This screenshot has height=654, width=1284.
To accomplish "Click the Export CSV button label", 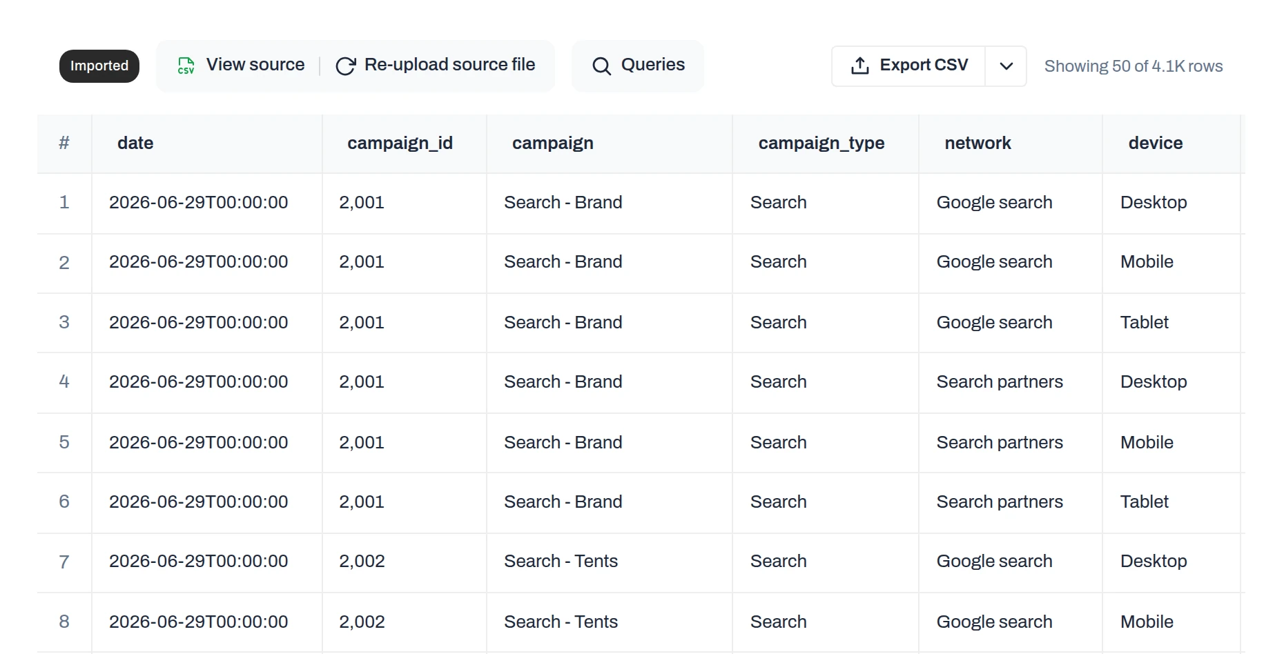I will coord(924,65).
